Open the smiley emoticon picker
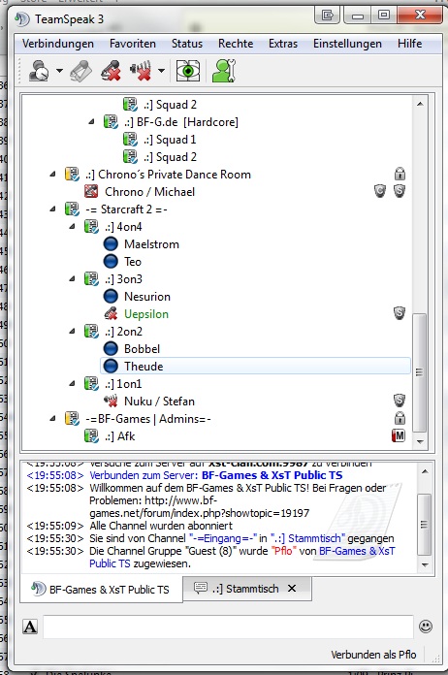Image resolution: width=448 pixels, height=675 pixels. (x=426, y=626)
